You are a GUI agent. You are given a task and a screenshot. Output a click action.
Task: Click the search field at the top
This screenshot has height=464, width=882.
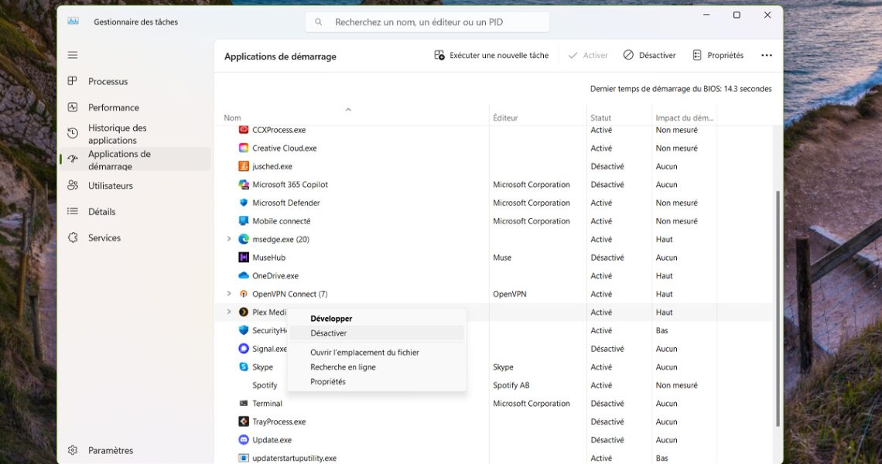click(427, 22)
